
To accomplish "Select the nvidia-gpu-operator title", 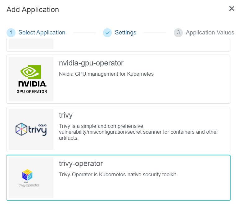I will [x=91, y=63].
